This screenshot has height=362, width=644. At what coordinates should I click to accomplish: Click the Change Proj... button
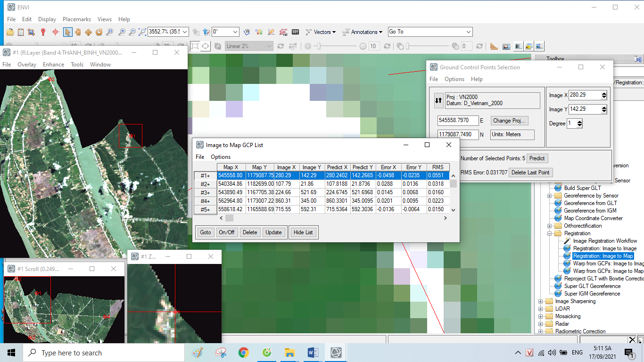(x=509, y=121)
